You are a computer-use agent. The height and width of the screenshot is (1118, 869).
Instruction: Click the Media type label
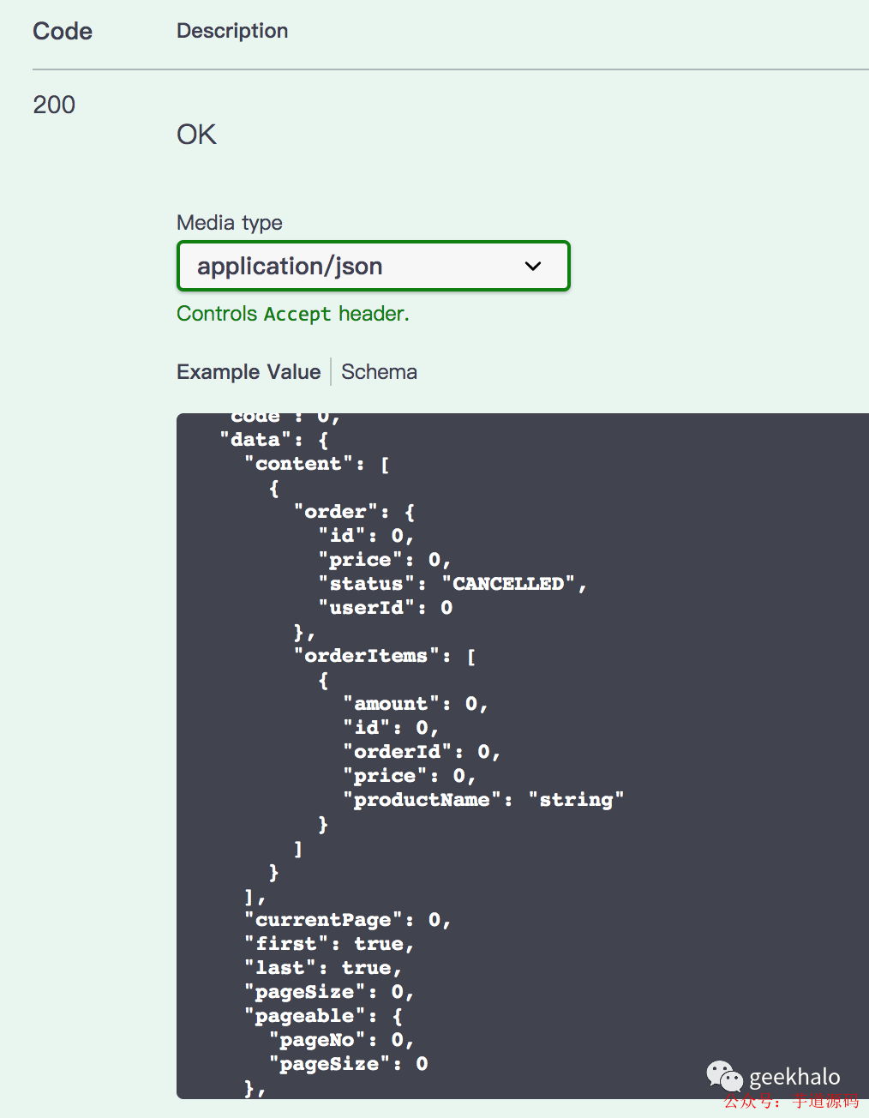pos(230,223)
